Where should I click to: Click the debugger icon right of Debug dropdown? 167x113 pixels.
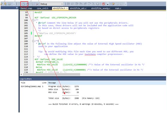click(x=68, y=4)
